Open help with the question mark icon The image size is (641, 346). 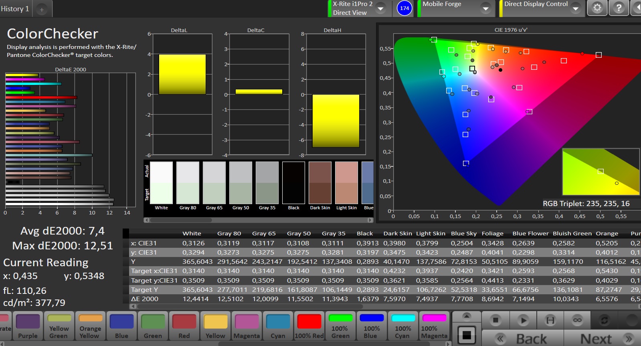[619, 8]
